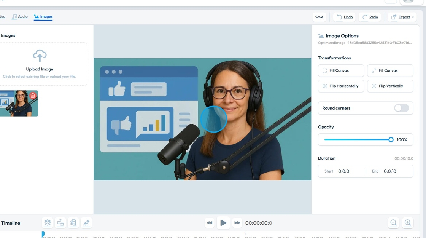Select the image on the canvas
Image resolution: width=426 pixels, height=238 pixels.
(x=202, y=119)
